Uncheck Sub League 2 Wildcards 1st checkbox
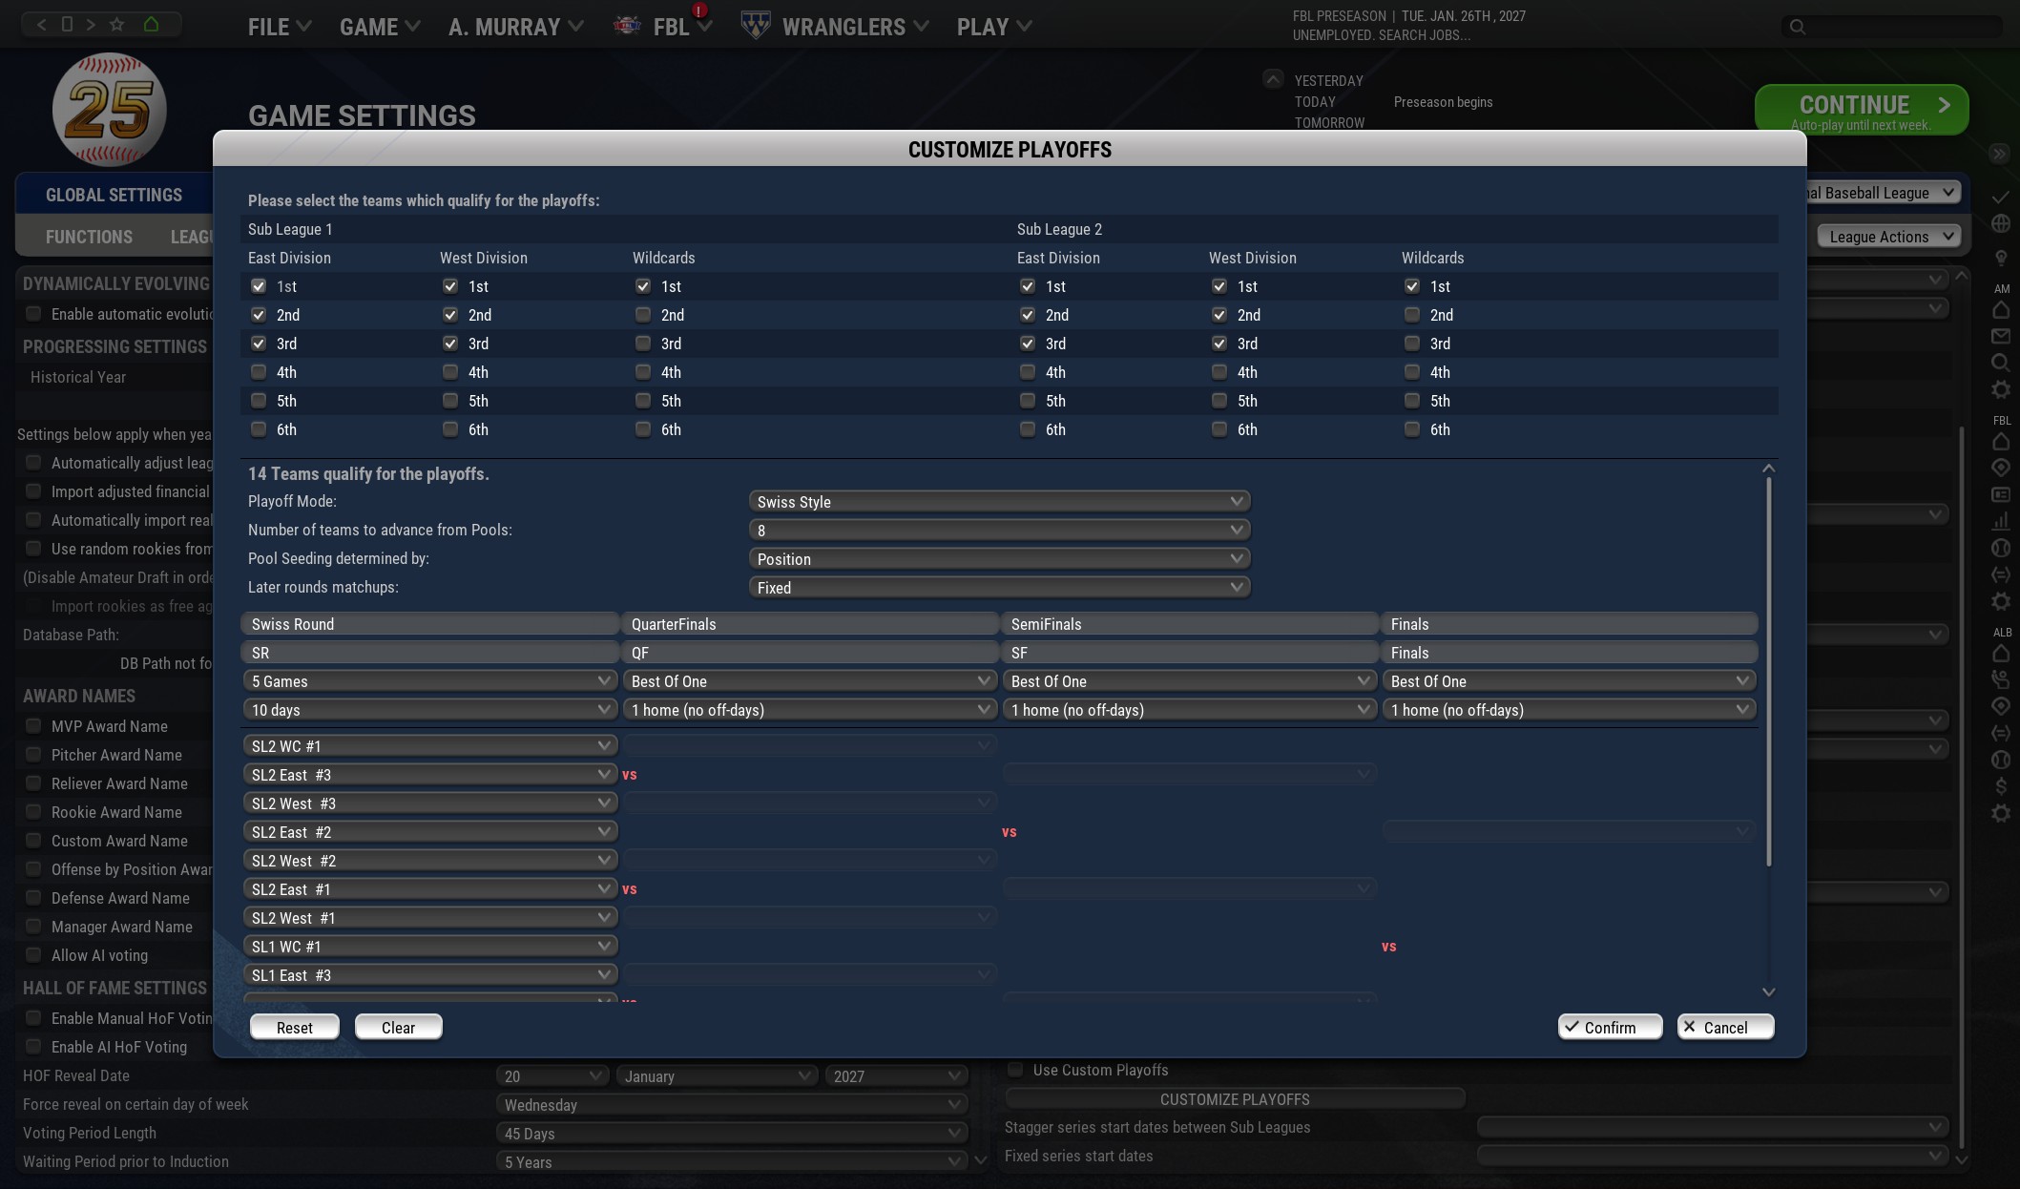Viewport: 2020px width, 1189px height. (1412, 286)
